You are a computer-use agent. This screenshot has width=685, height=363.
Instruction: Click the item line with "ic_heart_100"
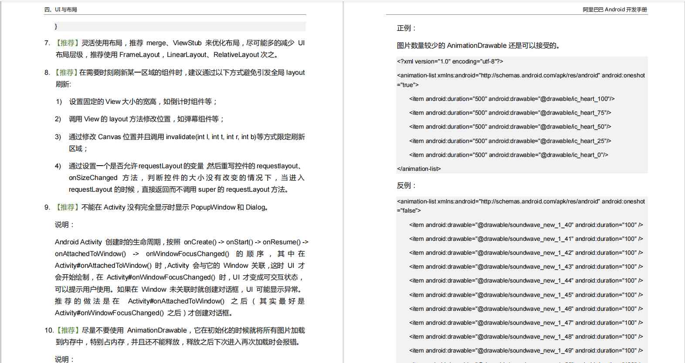[x=512, y=99]
